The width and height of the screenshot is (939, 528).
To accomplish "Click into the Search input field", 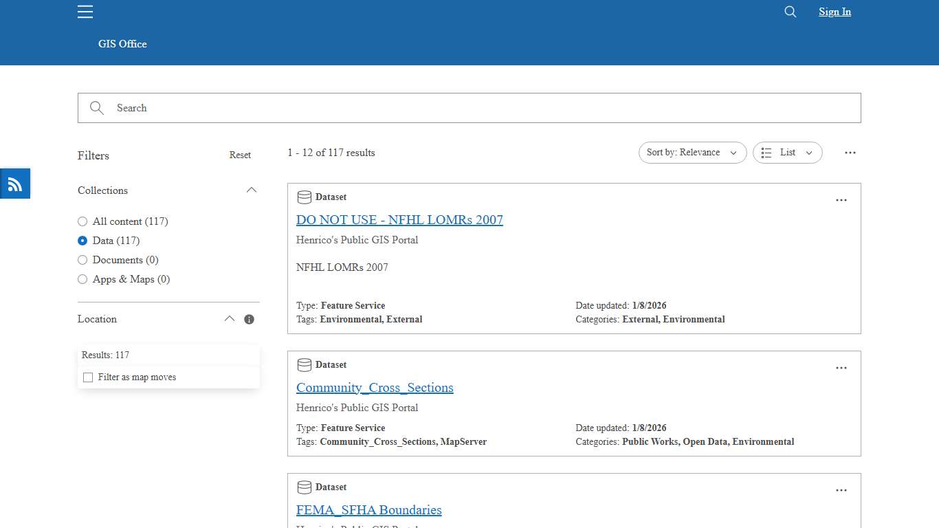I will pos(481,108).
